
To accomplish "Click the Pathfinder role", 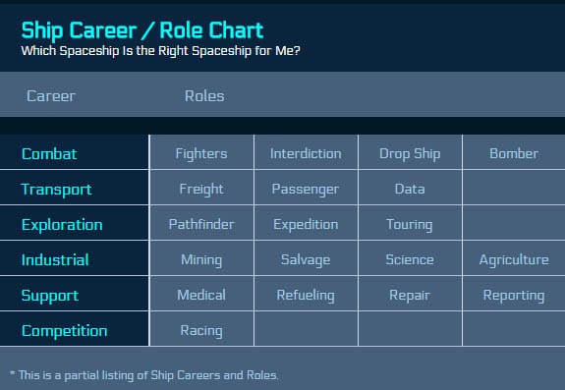I will click(x=201, y=224).
